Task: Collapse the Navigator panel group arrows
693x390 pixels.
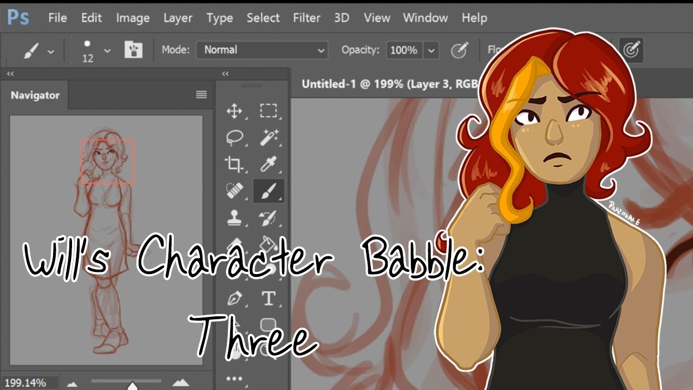Action: (10, 74)
